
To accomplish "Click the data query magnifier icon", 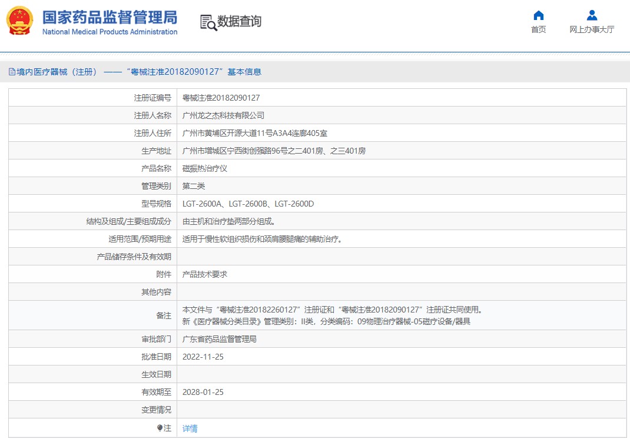I will [x=208, y=22].
